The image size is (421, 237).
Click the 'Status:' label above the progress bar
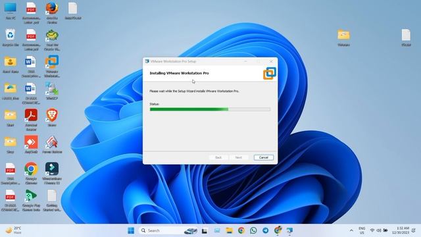tap(155, 104)
